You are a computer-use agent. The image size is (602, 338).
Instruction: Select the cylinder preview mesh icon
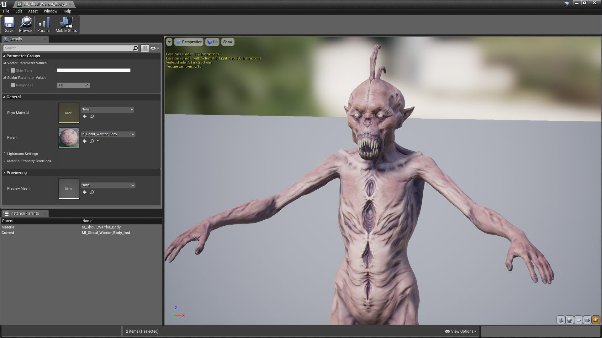point(561,320)
